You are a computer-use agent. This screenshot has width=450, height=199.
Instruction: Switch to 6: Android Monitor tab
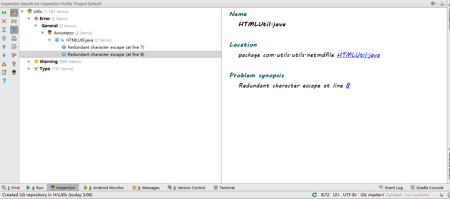pyautogui.click(x=104, y=188)
